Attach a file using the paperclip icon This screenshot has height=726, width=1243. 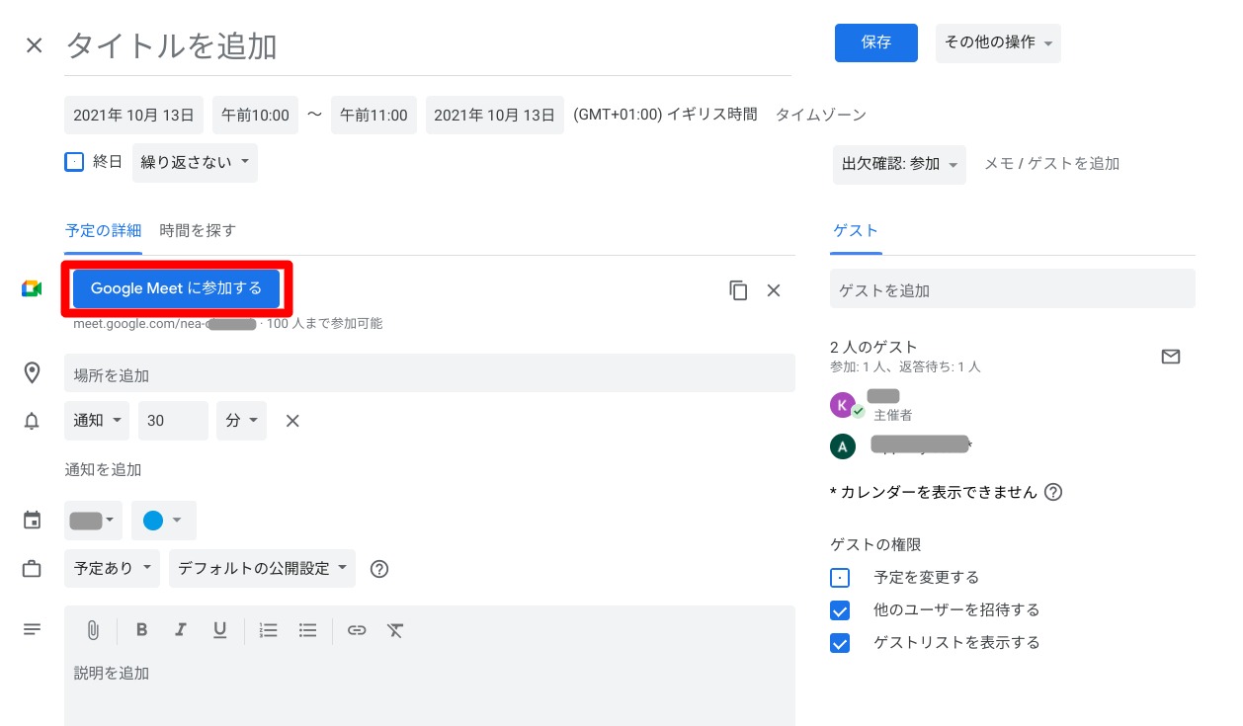click(93, 629)
